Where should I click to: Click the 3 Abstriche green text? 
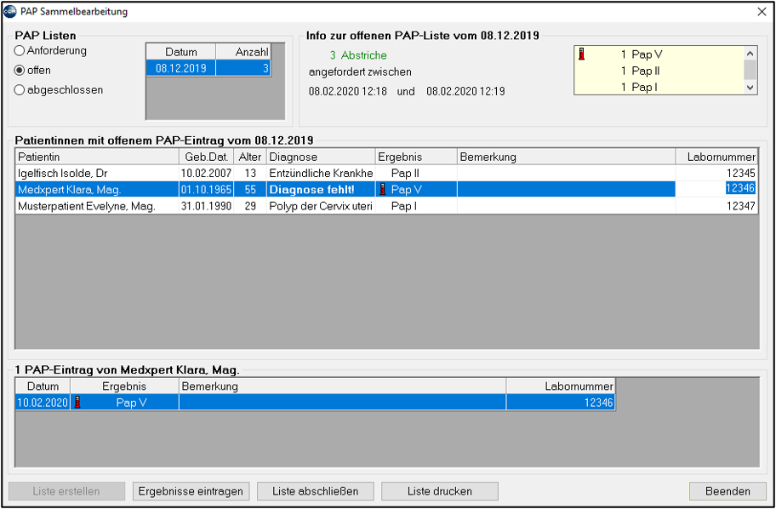point(358,55)
